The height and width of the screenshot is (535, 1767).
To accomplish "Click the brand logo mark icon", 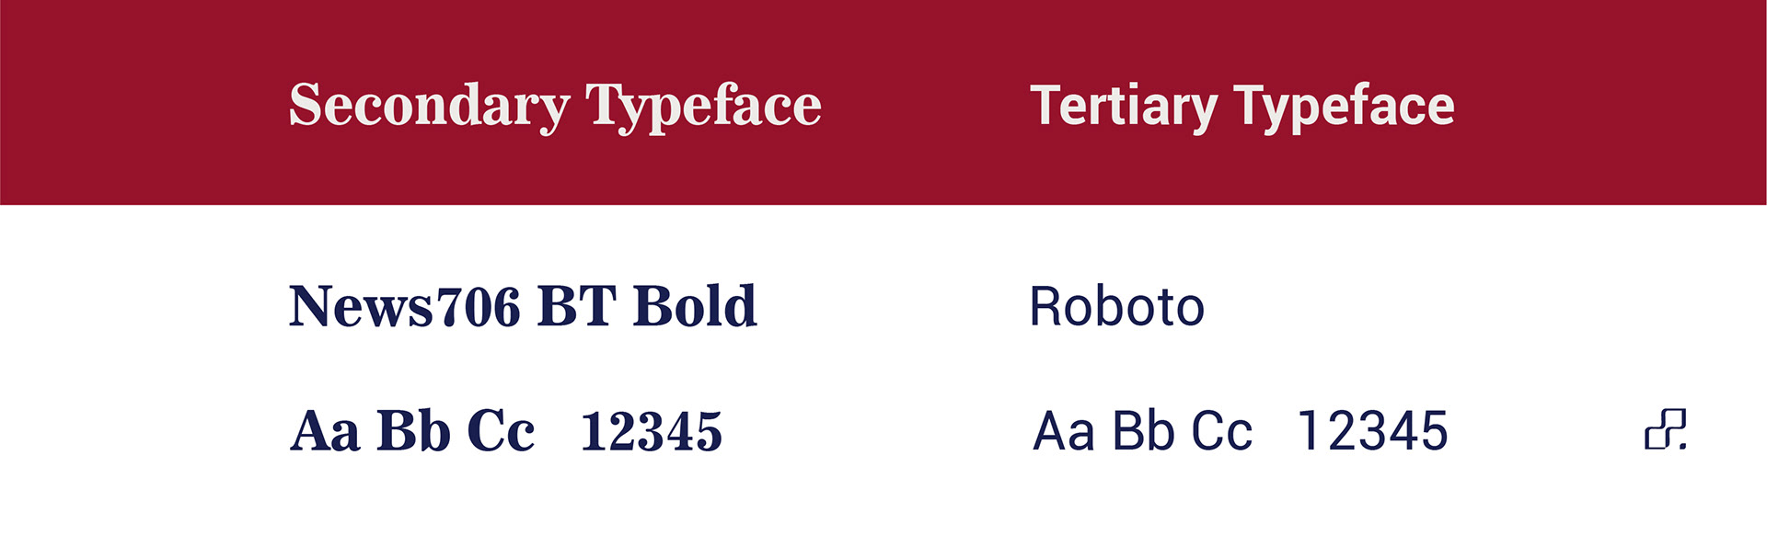I will (1666, 429).
